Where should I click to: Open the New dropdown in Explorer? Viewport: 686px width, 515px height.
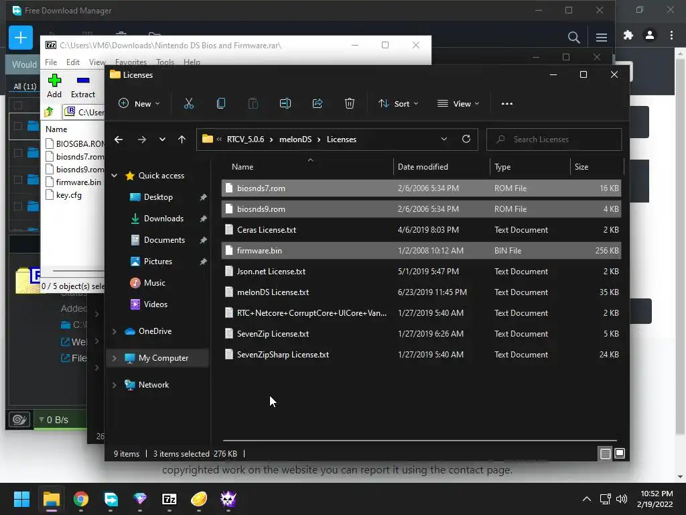point(139,104)
